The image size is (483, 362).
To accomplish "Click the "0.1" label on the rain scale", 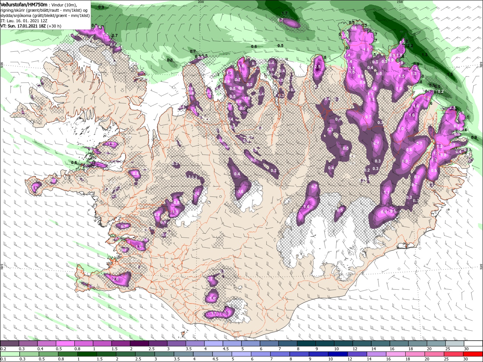I will coord(3,359).
